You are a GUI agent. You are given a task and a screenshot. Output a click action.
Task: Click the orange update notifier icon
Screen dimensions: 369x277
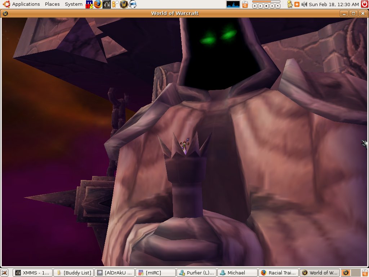pyautogui.click(x=245, y=4)
